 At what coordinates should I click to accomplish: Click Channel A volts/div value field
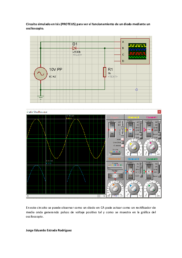(134, 154)
